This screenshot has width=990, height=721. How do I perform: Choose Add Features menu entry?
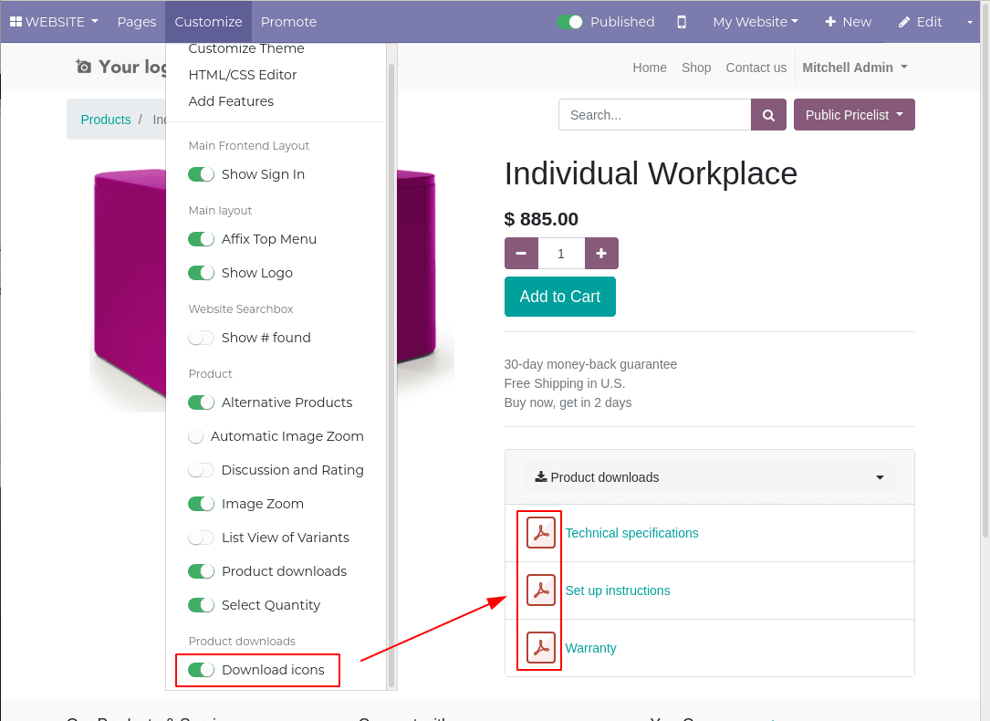[x=231, y=101]
